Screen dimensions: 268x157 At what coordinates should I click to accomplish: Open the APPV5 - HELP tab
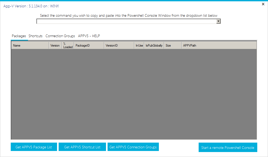89,36
